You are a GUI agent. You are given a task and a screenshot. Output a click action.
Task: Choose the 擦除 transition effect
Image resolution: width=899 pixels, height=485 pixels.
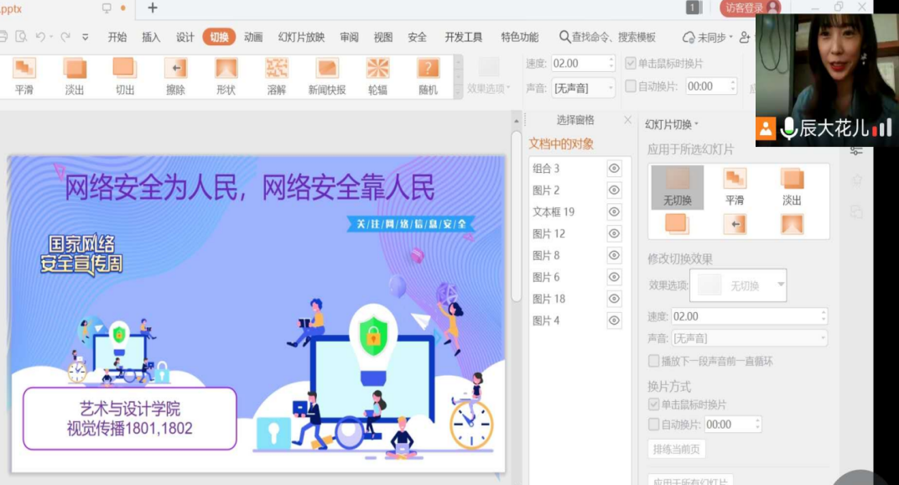pos(175,76)
